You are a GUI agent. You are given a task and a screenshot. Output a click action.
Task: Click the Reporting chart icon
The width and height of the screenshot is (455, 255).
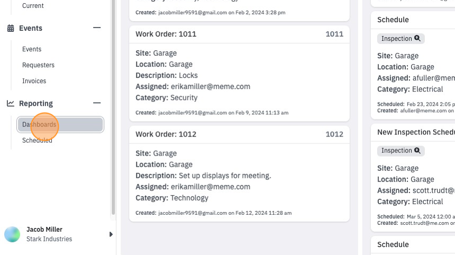11,103
